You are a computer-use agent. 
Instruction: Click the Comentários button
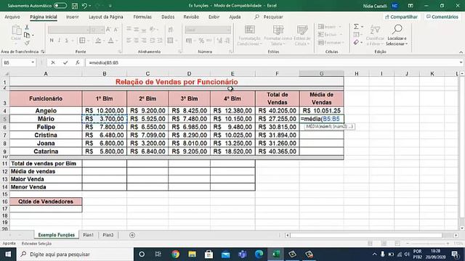point(442,17)
